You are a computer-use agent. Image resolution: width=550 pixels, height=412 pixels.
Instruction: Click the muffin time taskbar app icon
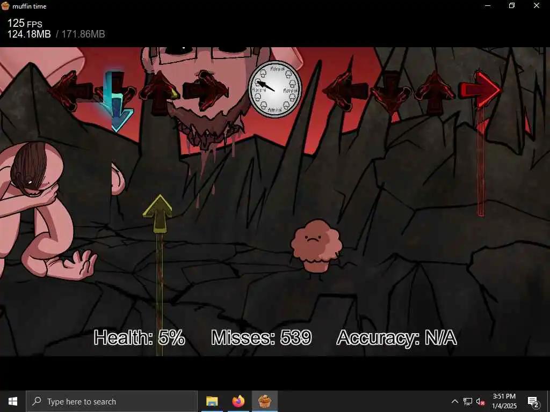click(265, 401)
